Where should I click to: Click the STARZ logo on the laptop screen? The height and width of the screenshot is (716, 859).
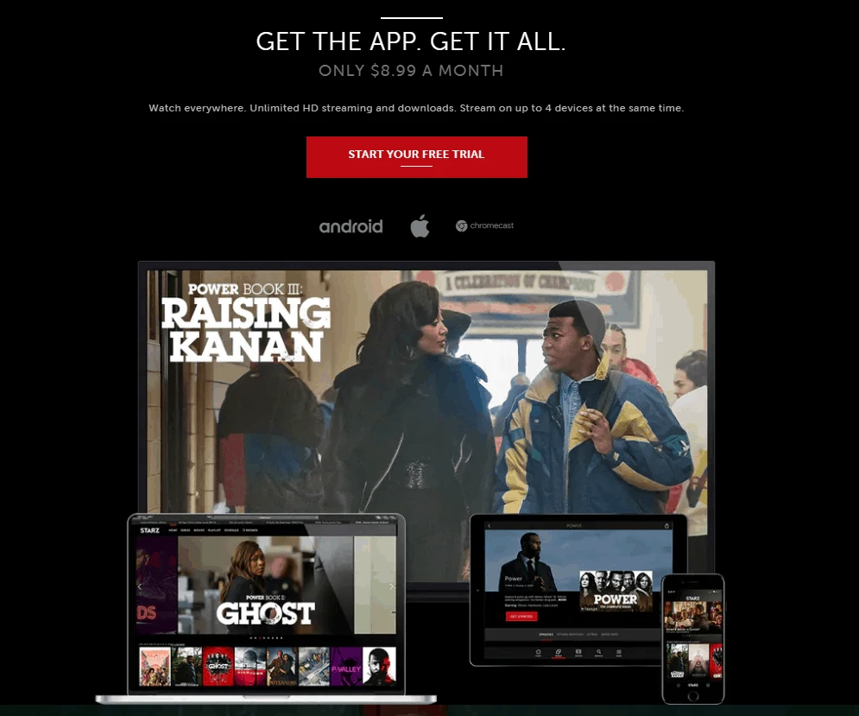point(149,530)
